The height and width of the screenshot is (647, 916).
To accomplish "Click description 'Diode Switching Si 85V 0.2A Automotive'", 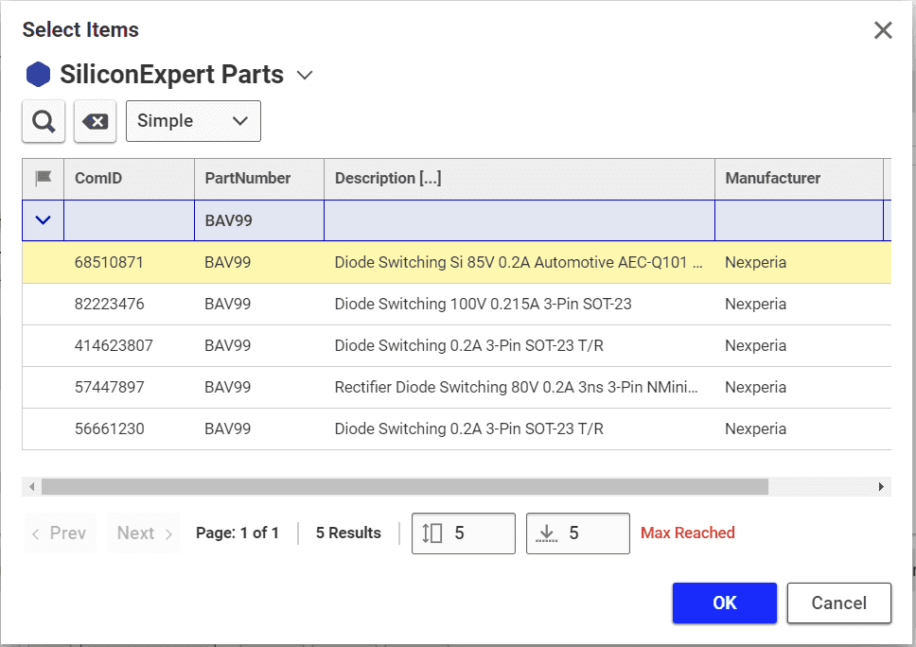I will click(472, 262).
